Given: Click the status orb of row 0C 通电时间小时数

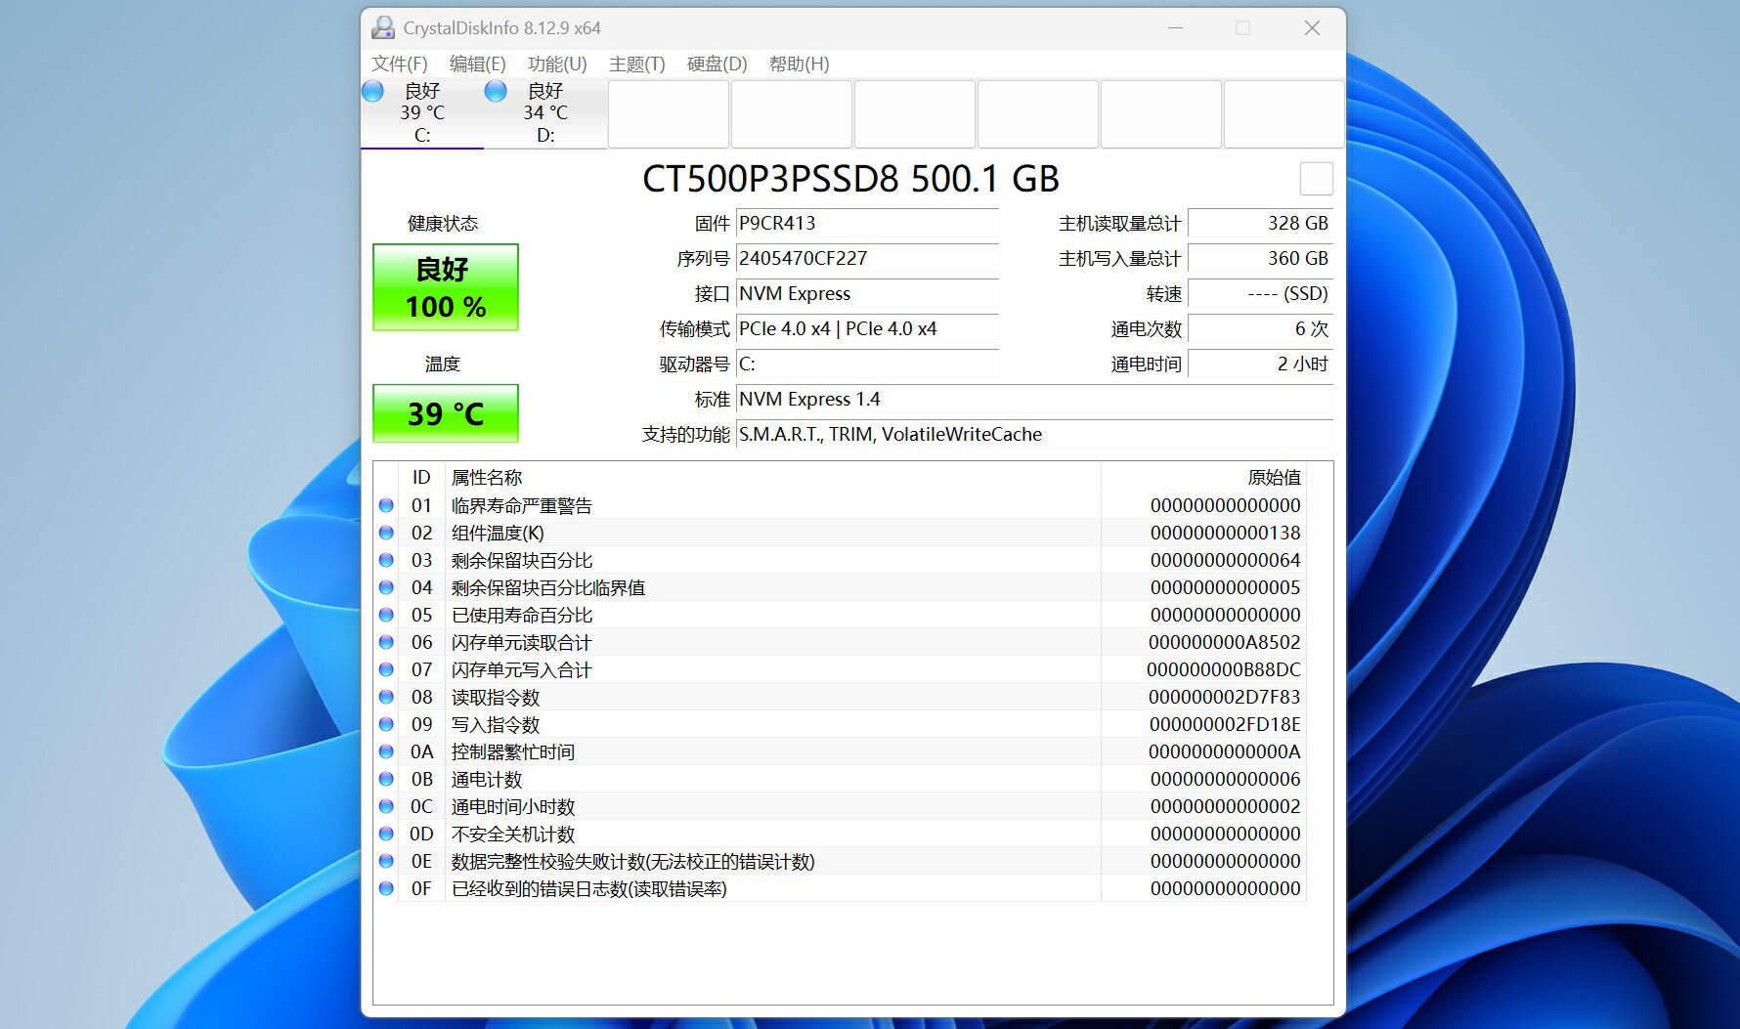Looking at the screenshot, I should point(386,806).
